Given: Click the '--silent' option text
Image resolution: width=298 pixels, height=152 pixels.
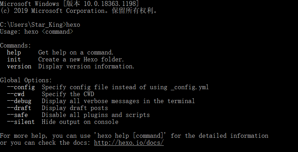Looking at the screenshot, I should (21, 122).
